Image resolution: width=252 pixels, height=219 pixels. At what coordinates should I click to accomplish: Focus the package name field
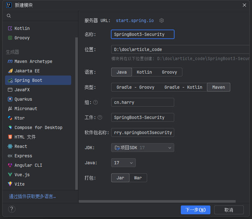point(143,132)
